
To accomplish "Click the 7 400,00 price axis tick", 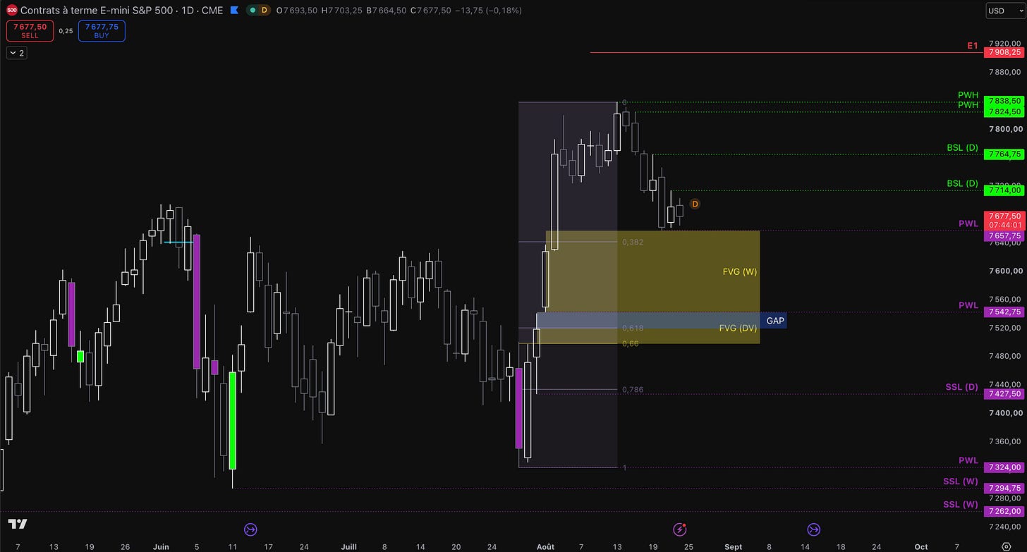I will (x=1006, y=413).
